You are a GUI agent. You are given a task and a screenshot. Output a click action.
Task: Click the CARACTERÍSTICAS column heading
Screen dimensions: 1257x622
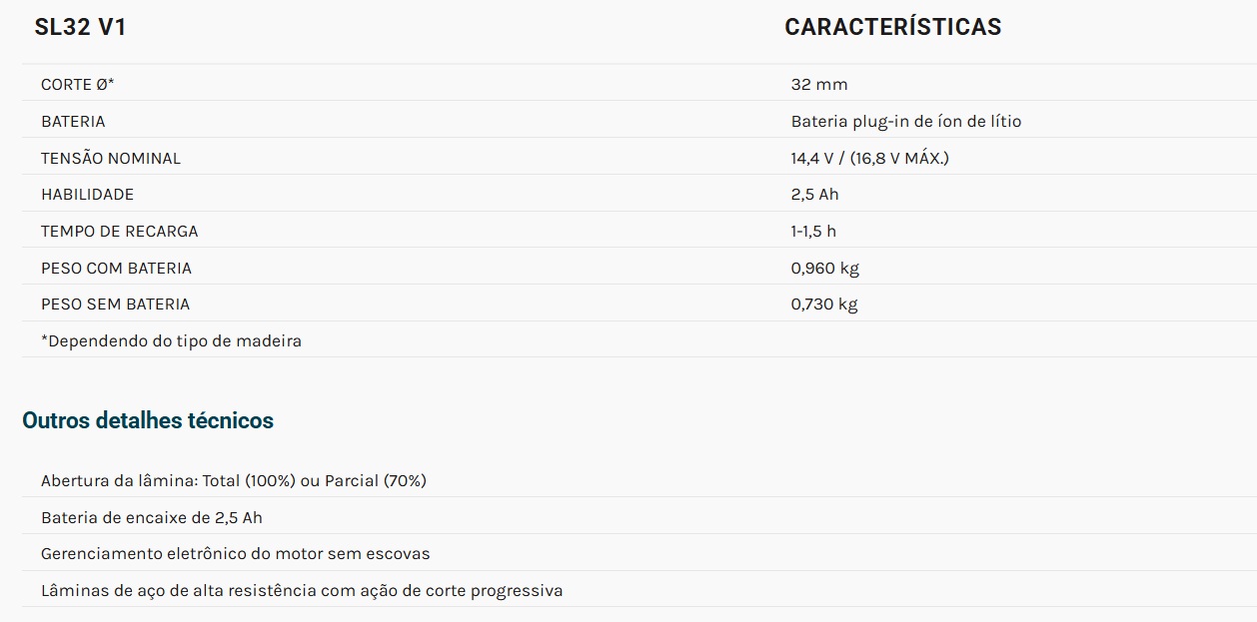click(x=892, y=28)
